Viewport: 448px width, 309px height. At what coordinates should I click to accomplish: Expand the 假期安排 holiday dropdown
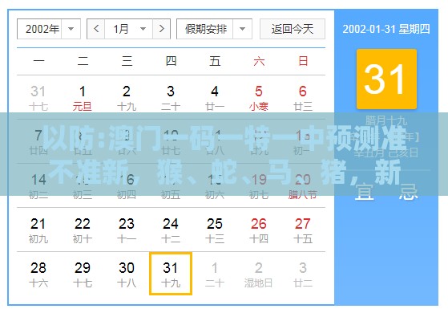[214, 29]
